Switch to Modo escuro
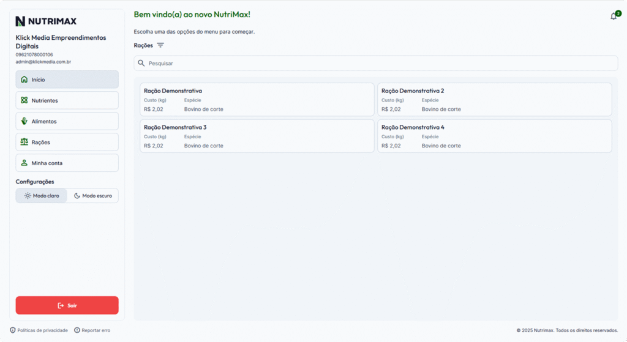627x342 pixels. (92, 196)
